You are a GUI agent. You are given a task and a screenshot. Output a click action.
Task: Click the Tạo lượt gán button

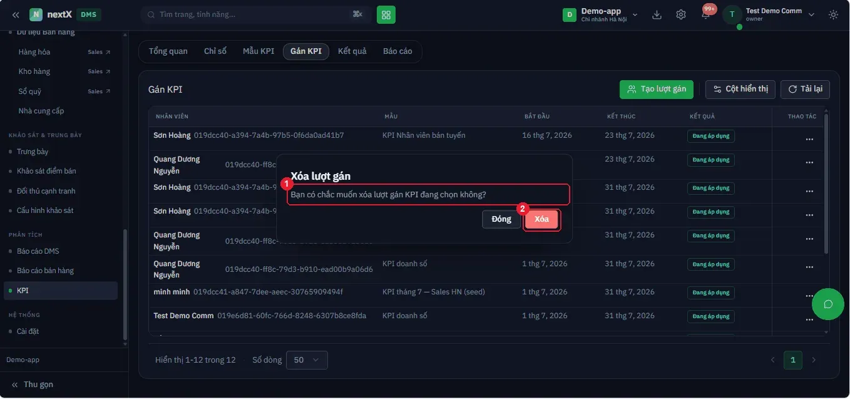pos(657,90)
